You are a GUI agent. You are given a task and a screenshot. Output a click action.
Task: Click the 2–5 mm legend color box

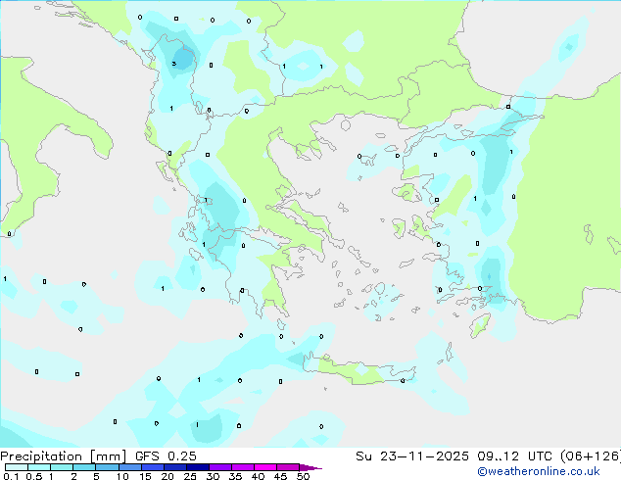point(84,467)
